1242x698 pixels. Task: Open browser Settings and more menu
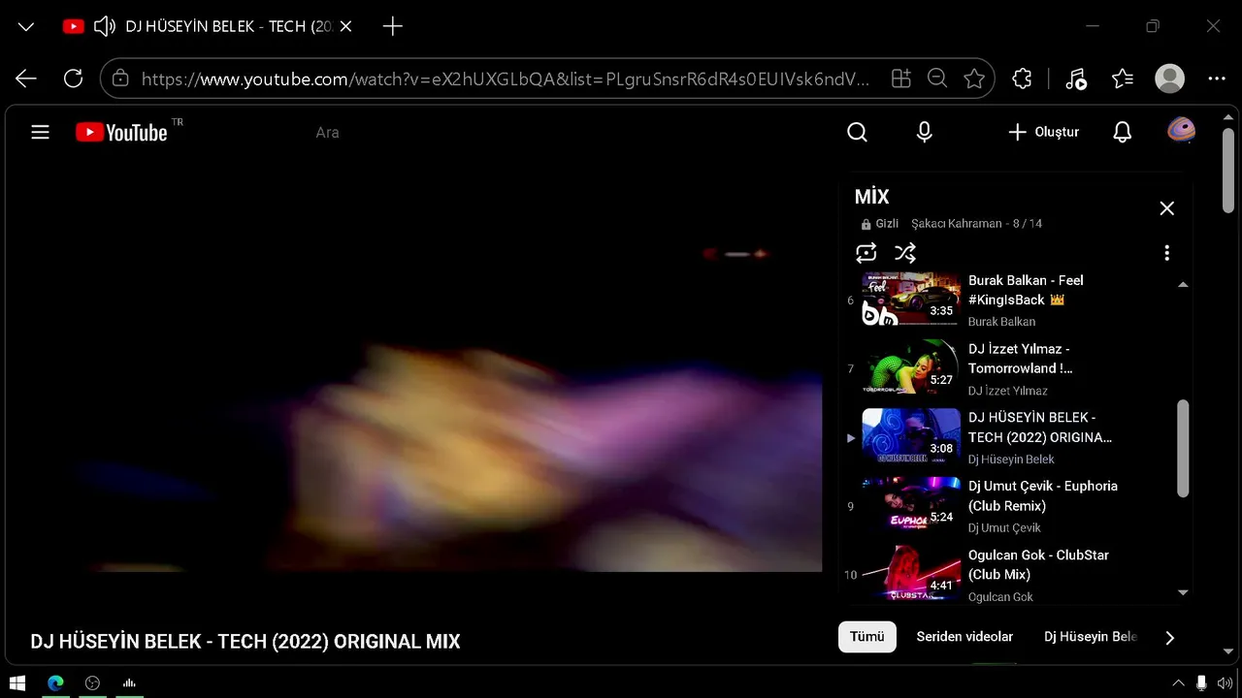pyautogui.click(x=1217, y=79)
